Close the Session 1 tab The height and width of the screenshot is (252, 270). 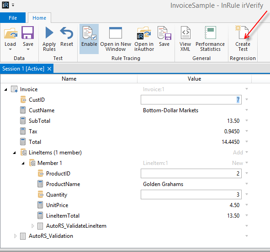49,69
